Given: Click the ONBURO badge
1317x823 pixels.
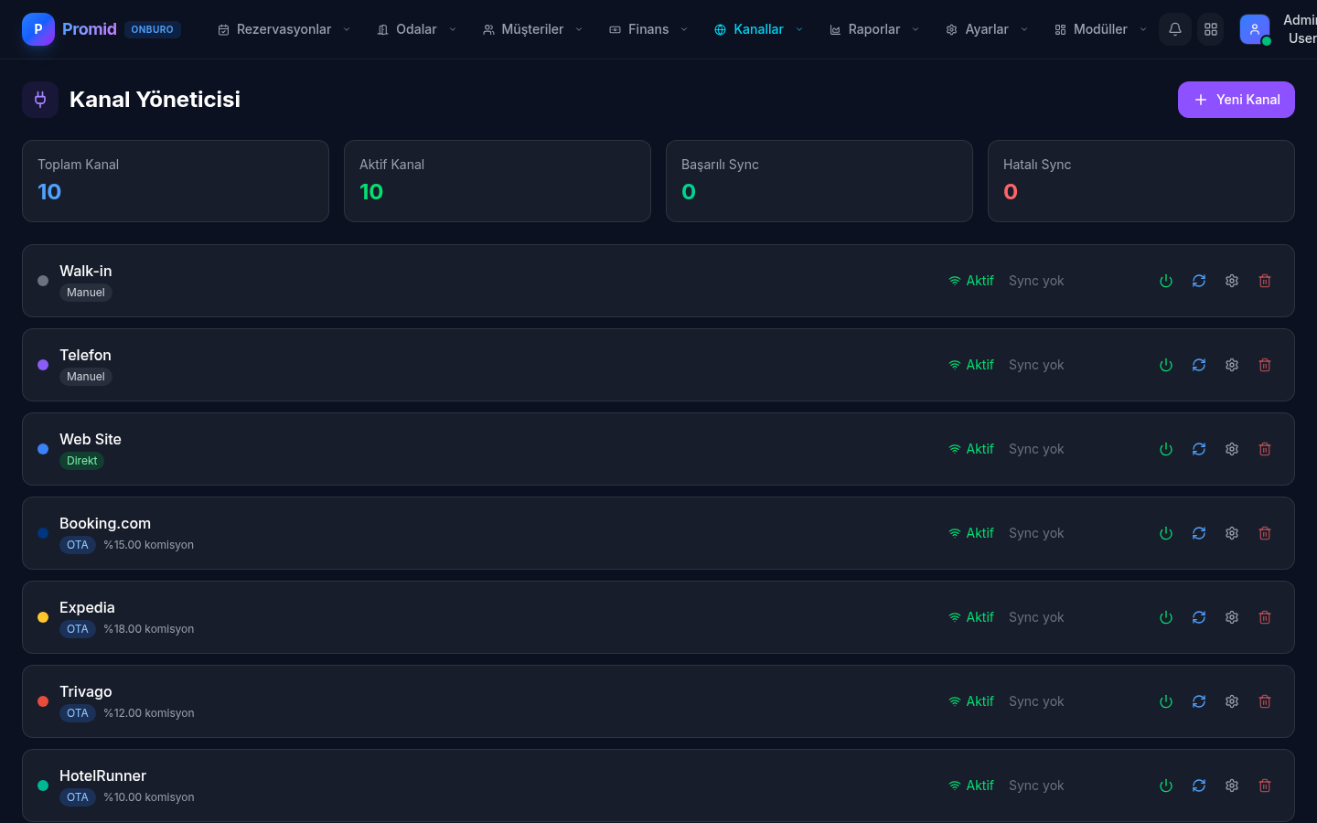Looking at the screenshot, I should [x=152, y=29].
